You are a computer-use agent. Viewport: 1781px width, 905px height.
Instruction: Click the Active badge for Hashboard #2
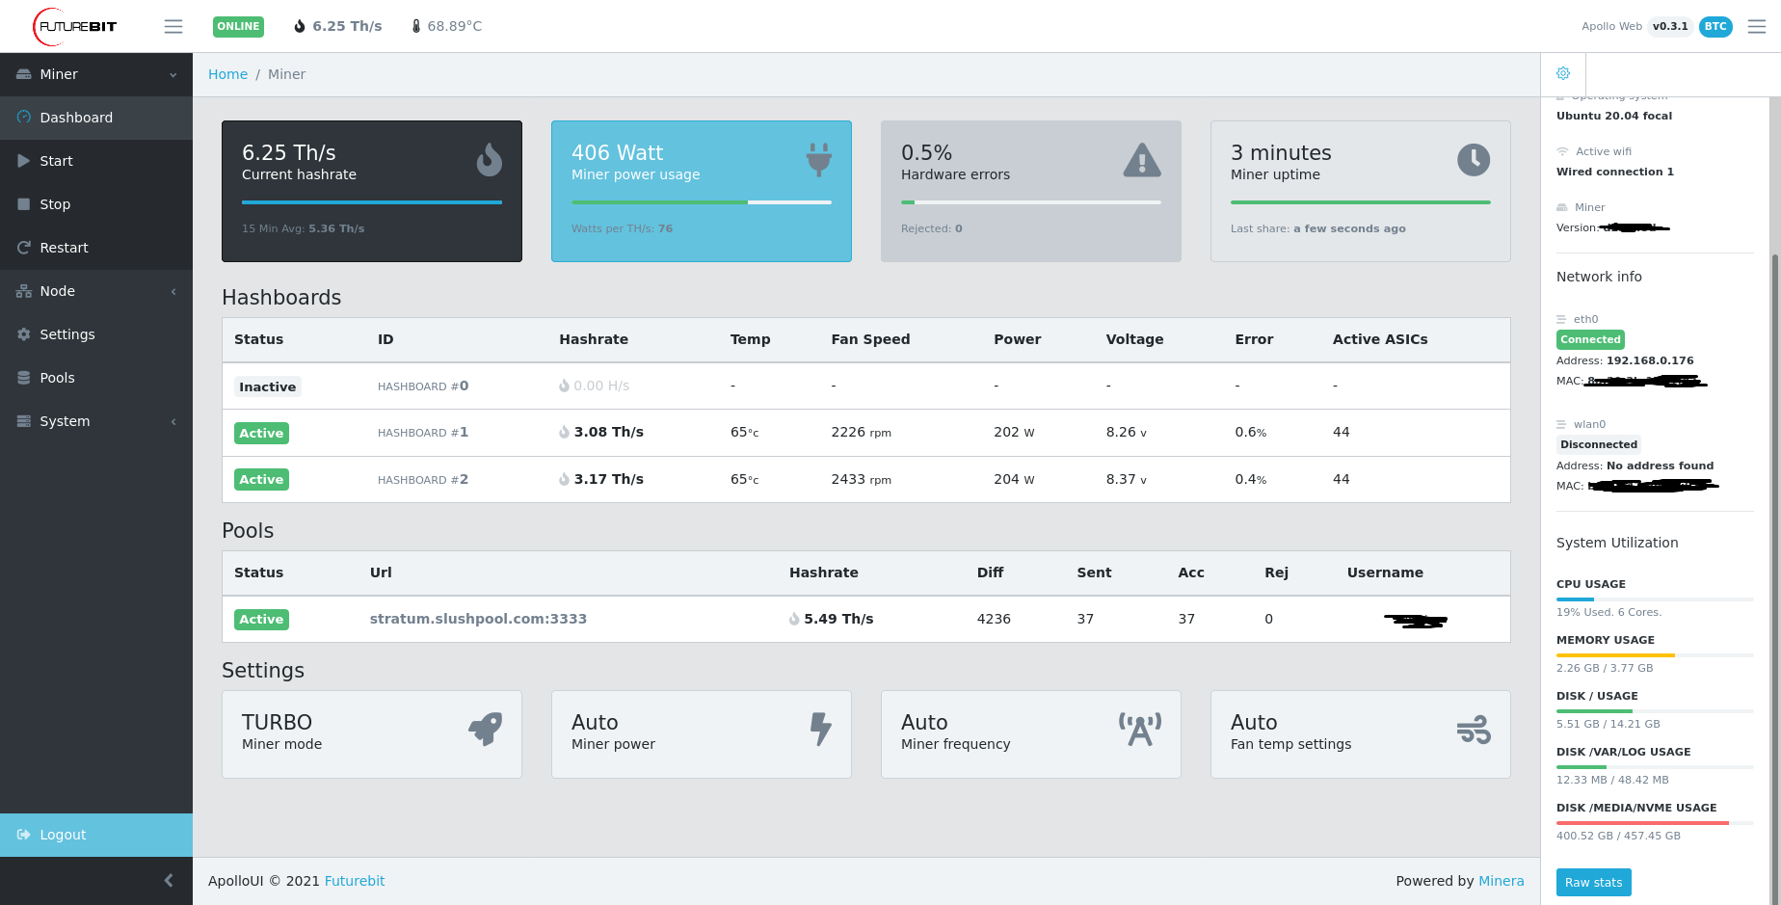point(261,479)
